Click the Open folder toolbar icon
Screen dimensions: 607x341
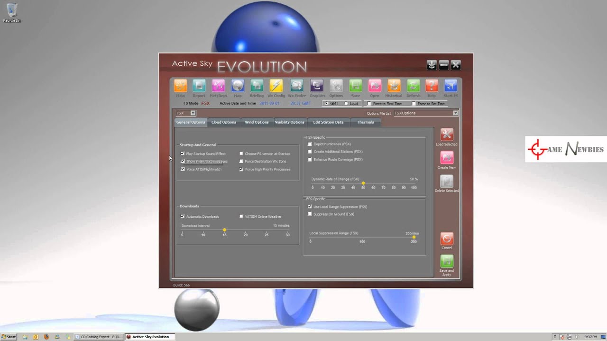click(x=375, y=86)
